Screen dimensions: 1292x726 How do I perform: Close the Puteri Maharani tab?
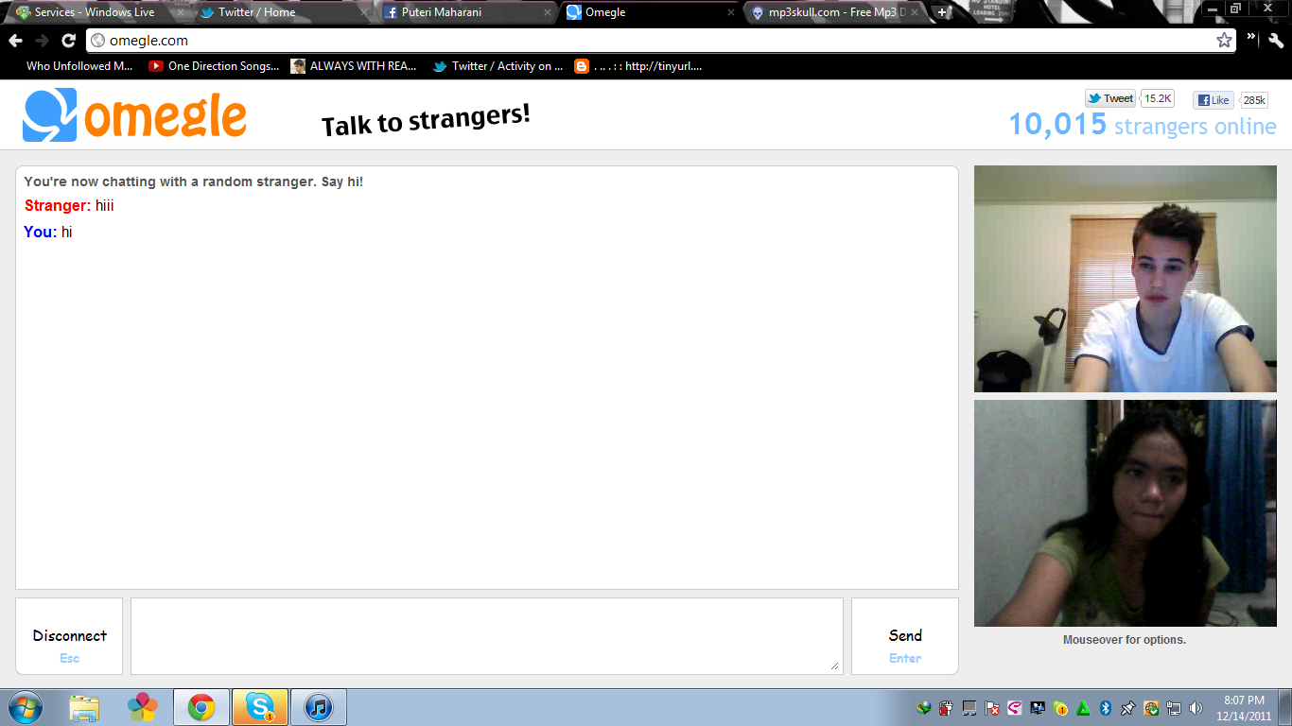tap(547, 12)
